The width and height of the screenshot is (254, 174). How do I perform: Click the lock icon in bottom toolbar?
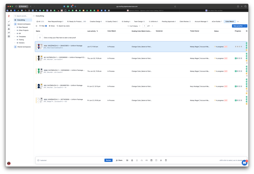coord(132,160)
